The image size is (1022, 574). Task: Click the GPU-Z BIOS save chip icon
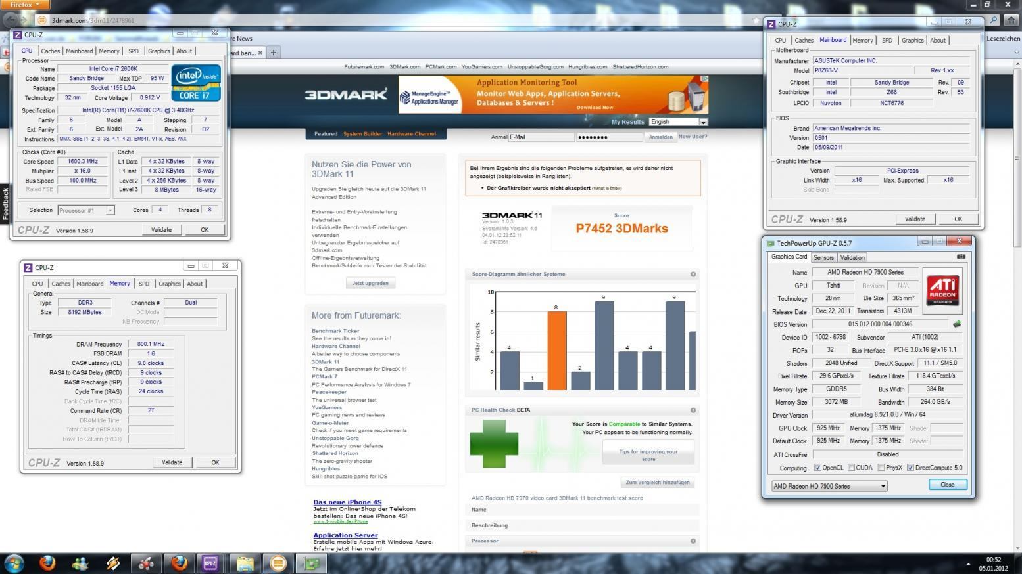coord(957,324)
